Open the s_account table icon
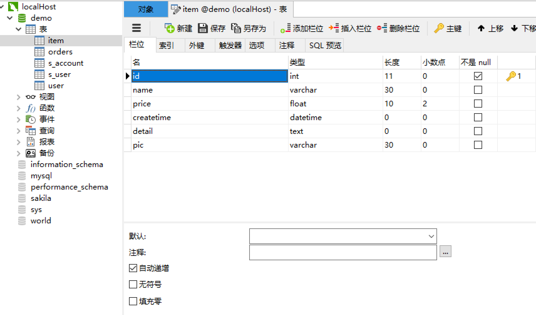 click(x=39, y=63)
